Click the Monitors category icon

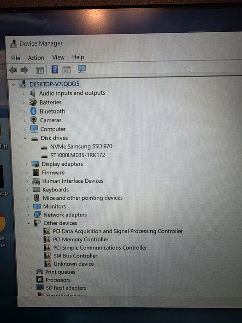[37, 206]
